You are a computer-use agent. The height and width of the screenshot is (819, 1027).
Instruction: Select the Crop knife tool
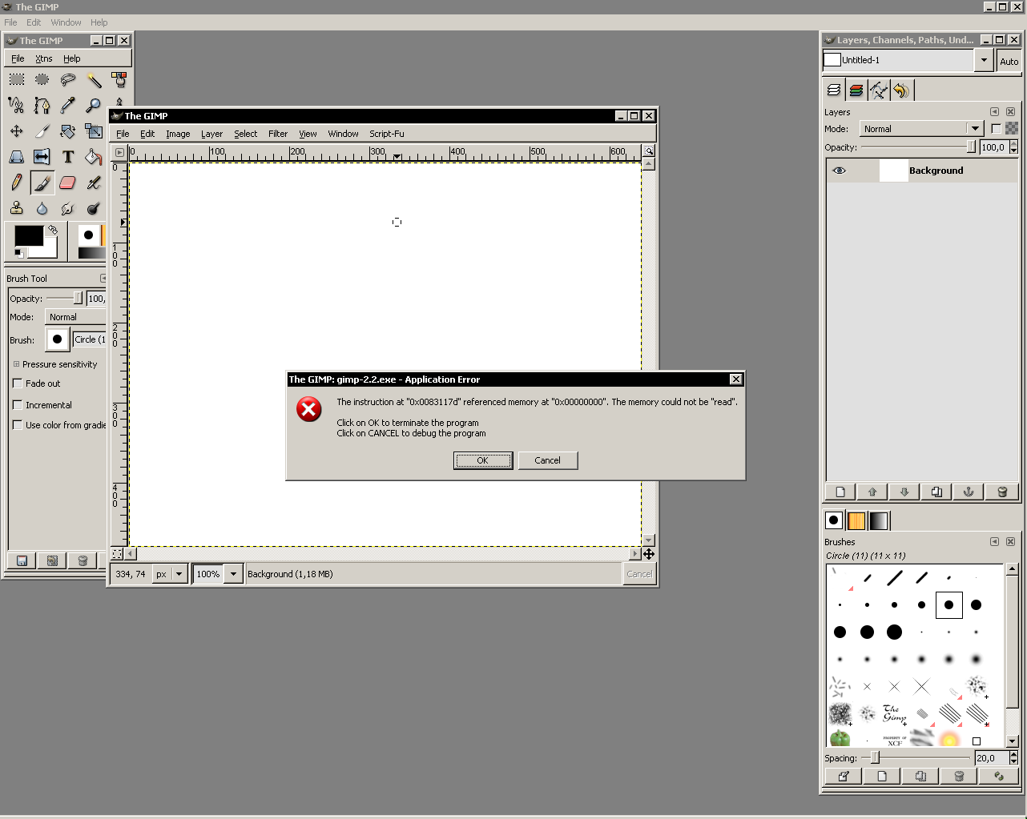(x=42, y=130)
